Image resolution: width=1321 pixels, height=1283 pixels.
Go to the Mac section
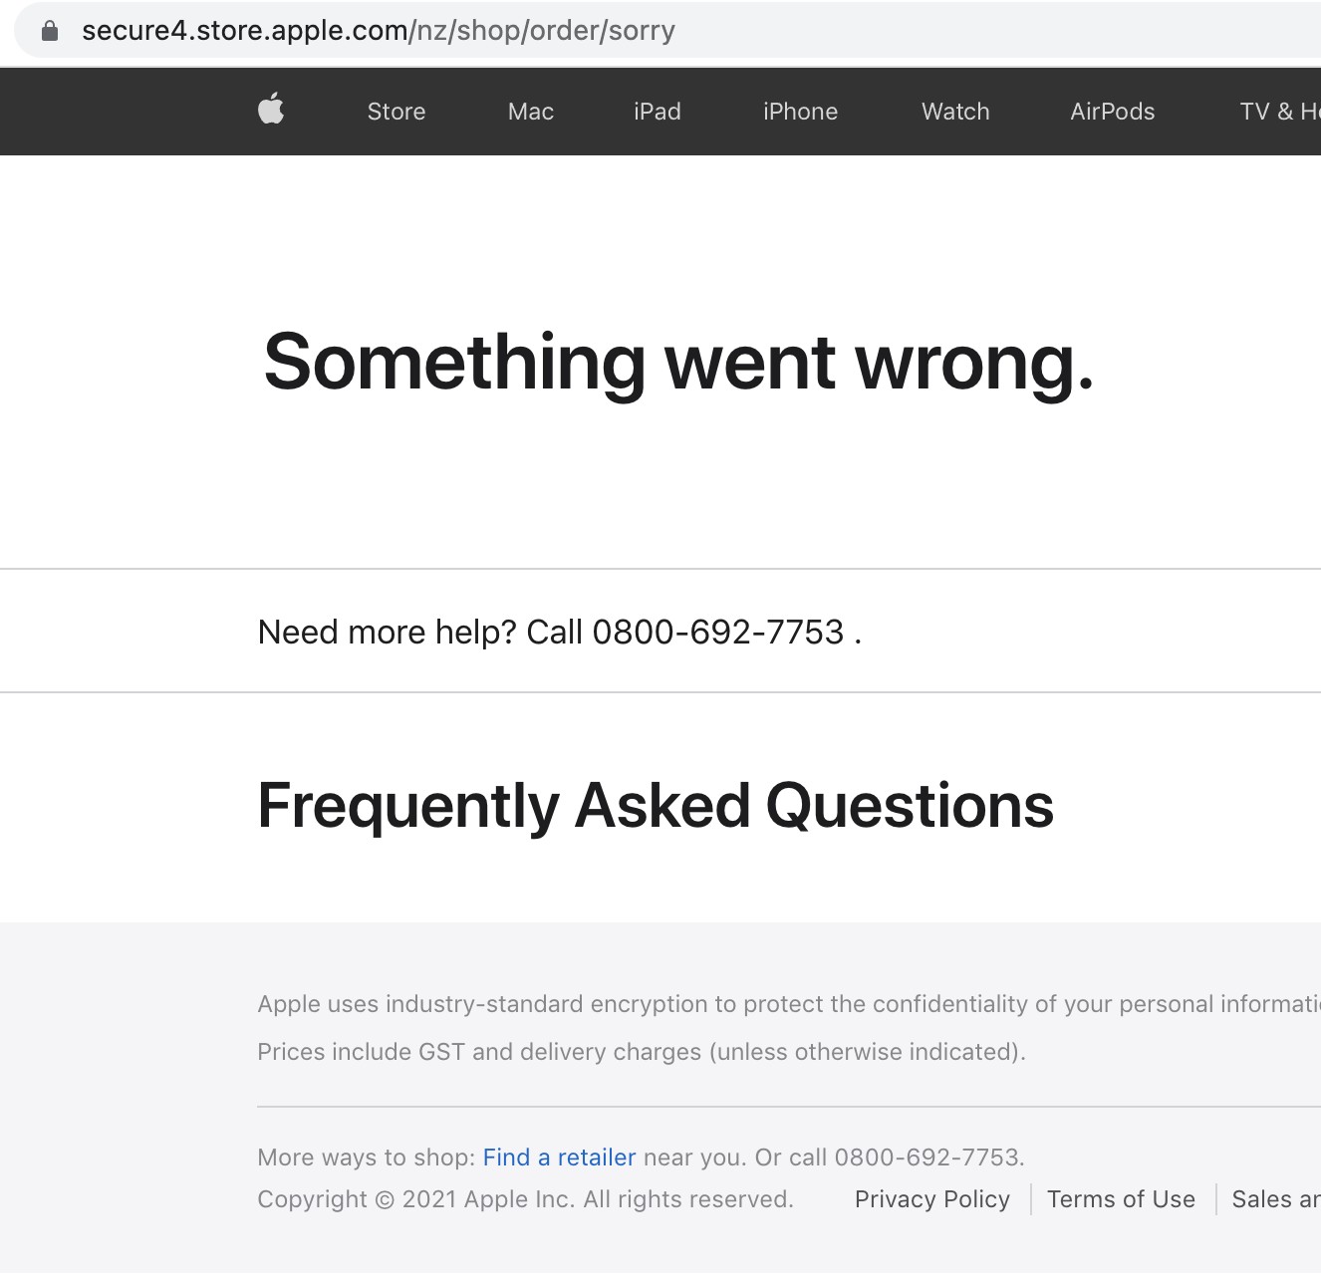tap(530, 112)
